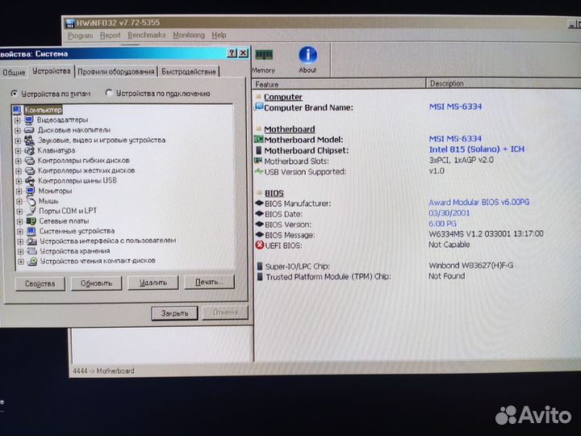
Task: Select the Компьютер root icon
Action: (17, 110)
